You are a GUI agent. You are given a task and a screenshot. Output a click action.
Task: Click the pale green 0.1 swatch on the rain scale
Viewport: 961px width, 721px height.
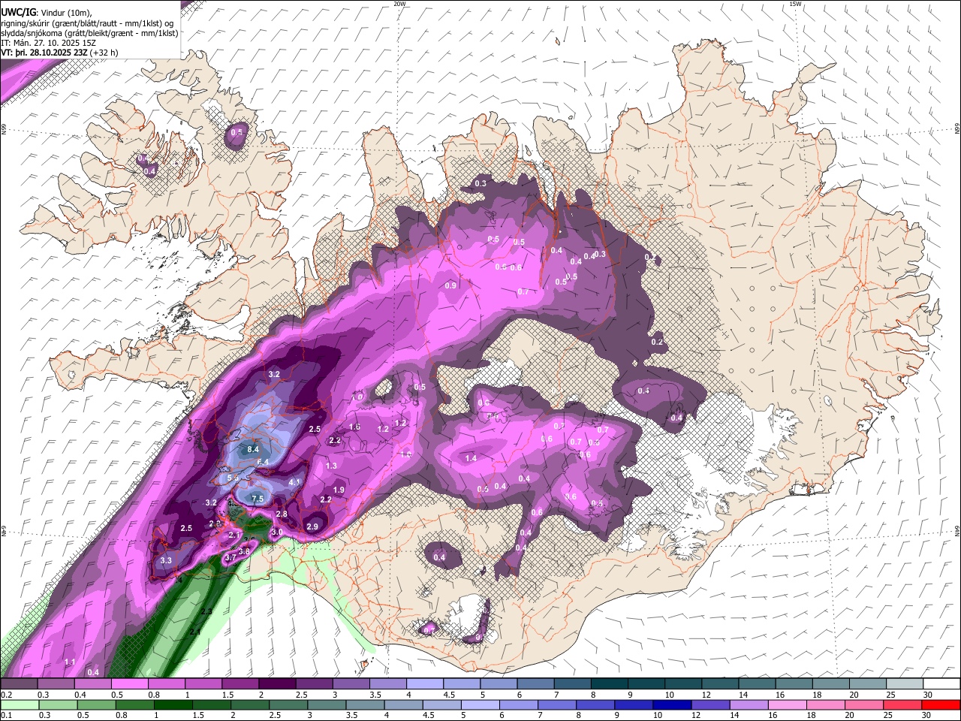click(19, 704)
